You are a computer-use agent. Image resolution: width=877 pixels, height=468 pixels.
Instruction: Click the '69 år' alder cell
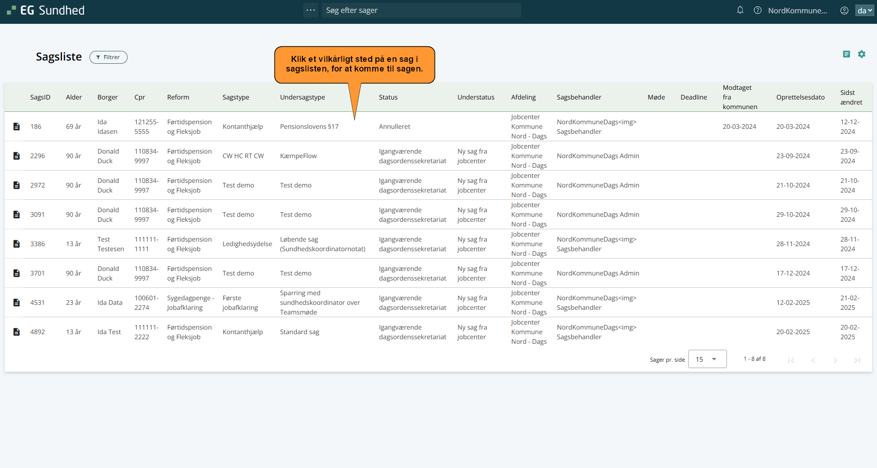click(73, 127)
